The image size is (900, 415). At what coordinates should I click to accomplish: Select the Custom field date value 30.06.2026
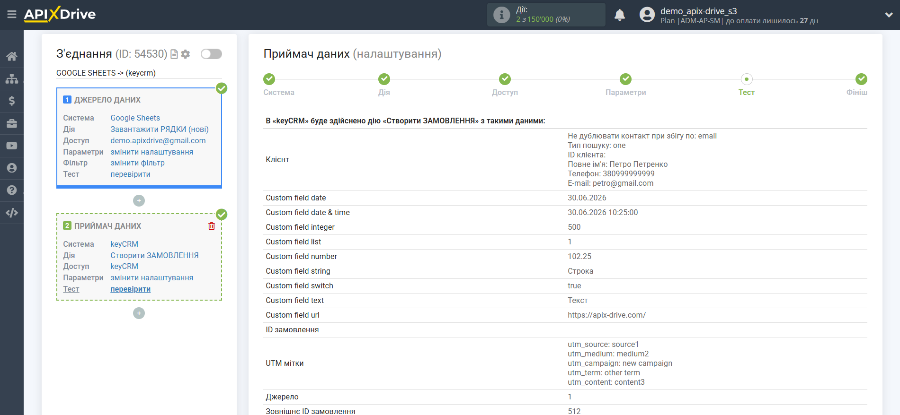tap(587, 198)
